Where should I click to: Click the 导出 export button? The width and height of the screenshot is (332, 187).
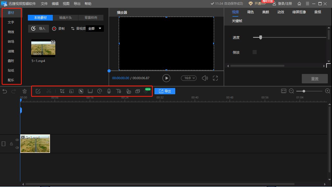[165, 91]
